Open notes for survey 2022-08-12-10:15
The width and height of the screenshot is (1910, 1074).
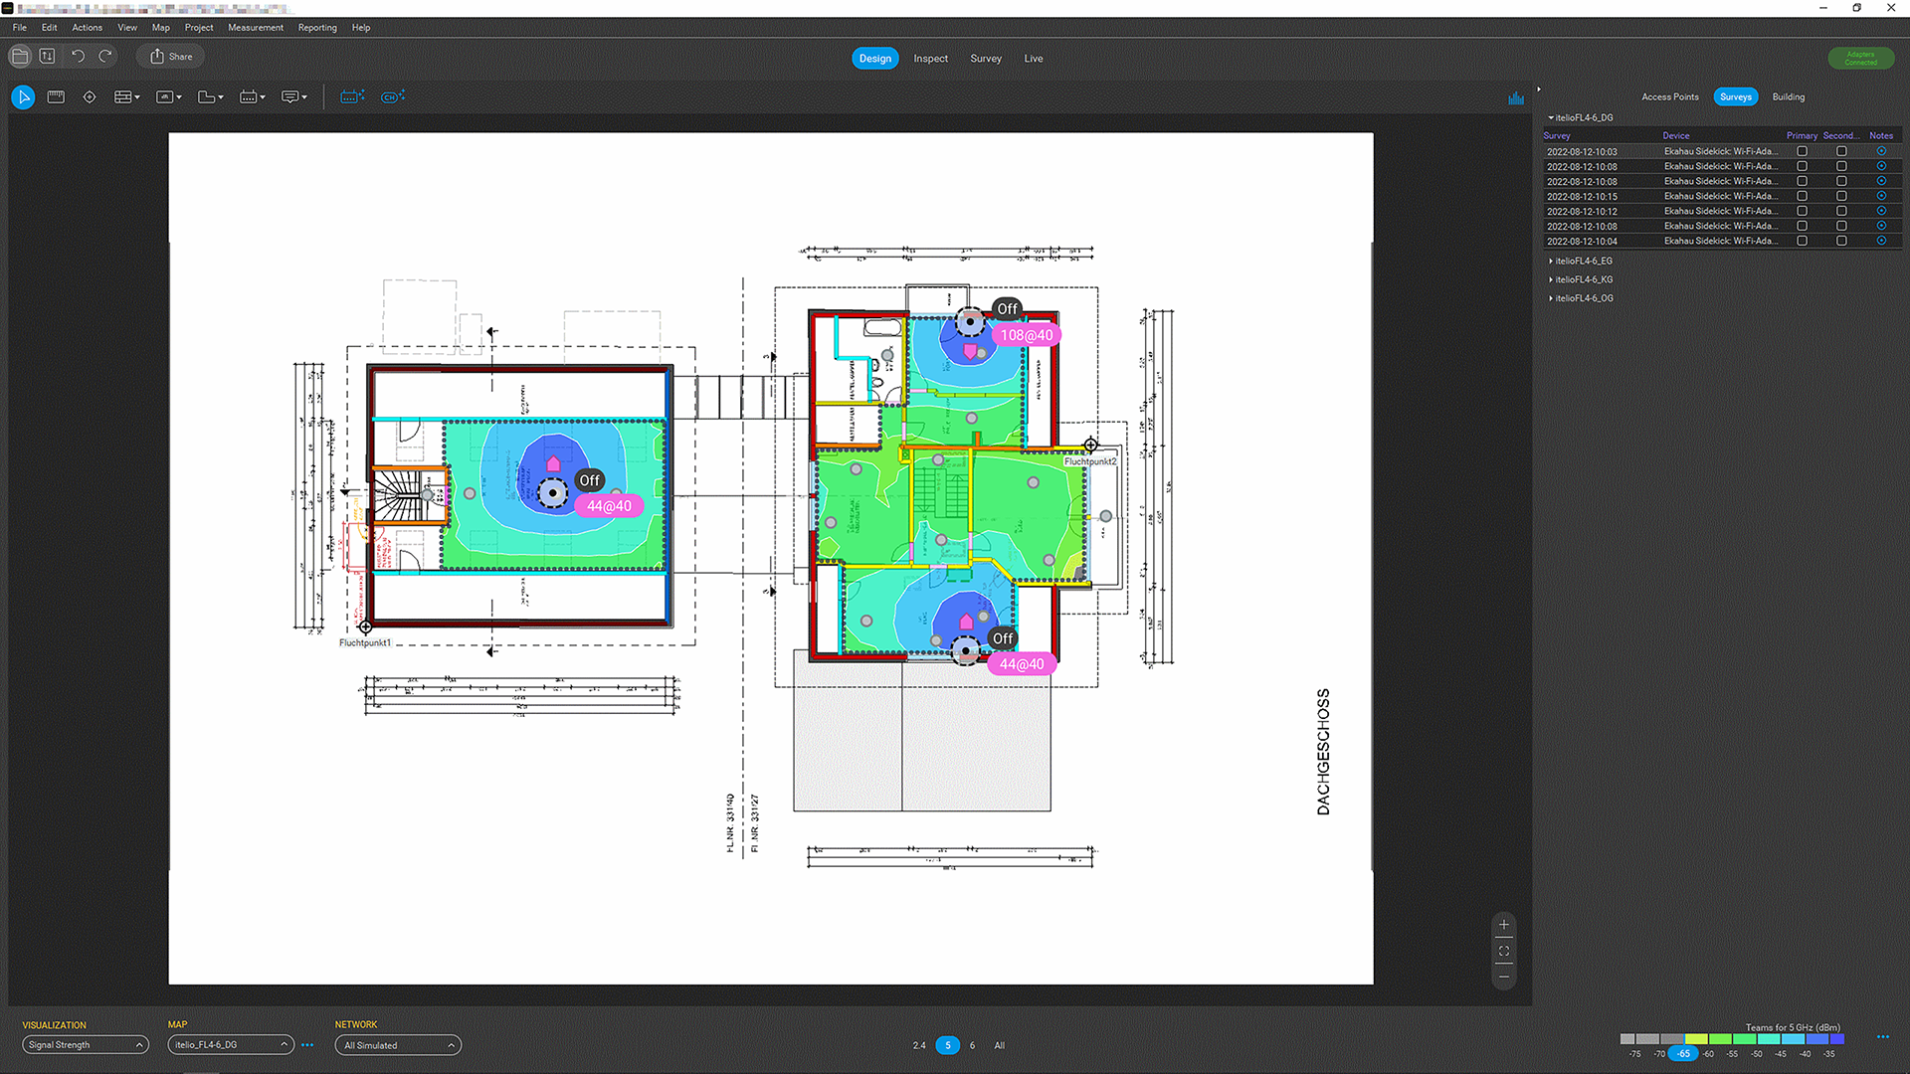pyautogui.click(x=1881, y=196)
